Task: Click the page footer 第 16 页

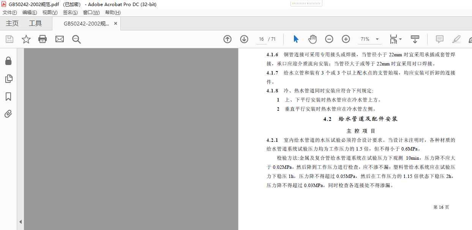Action: pyautogui.click(x=441, y=207)
